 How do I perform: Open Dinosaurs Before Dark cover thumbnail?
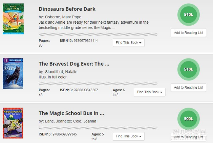click(x=13, y=19)
